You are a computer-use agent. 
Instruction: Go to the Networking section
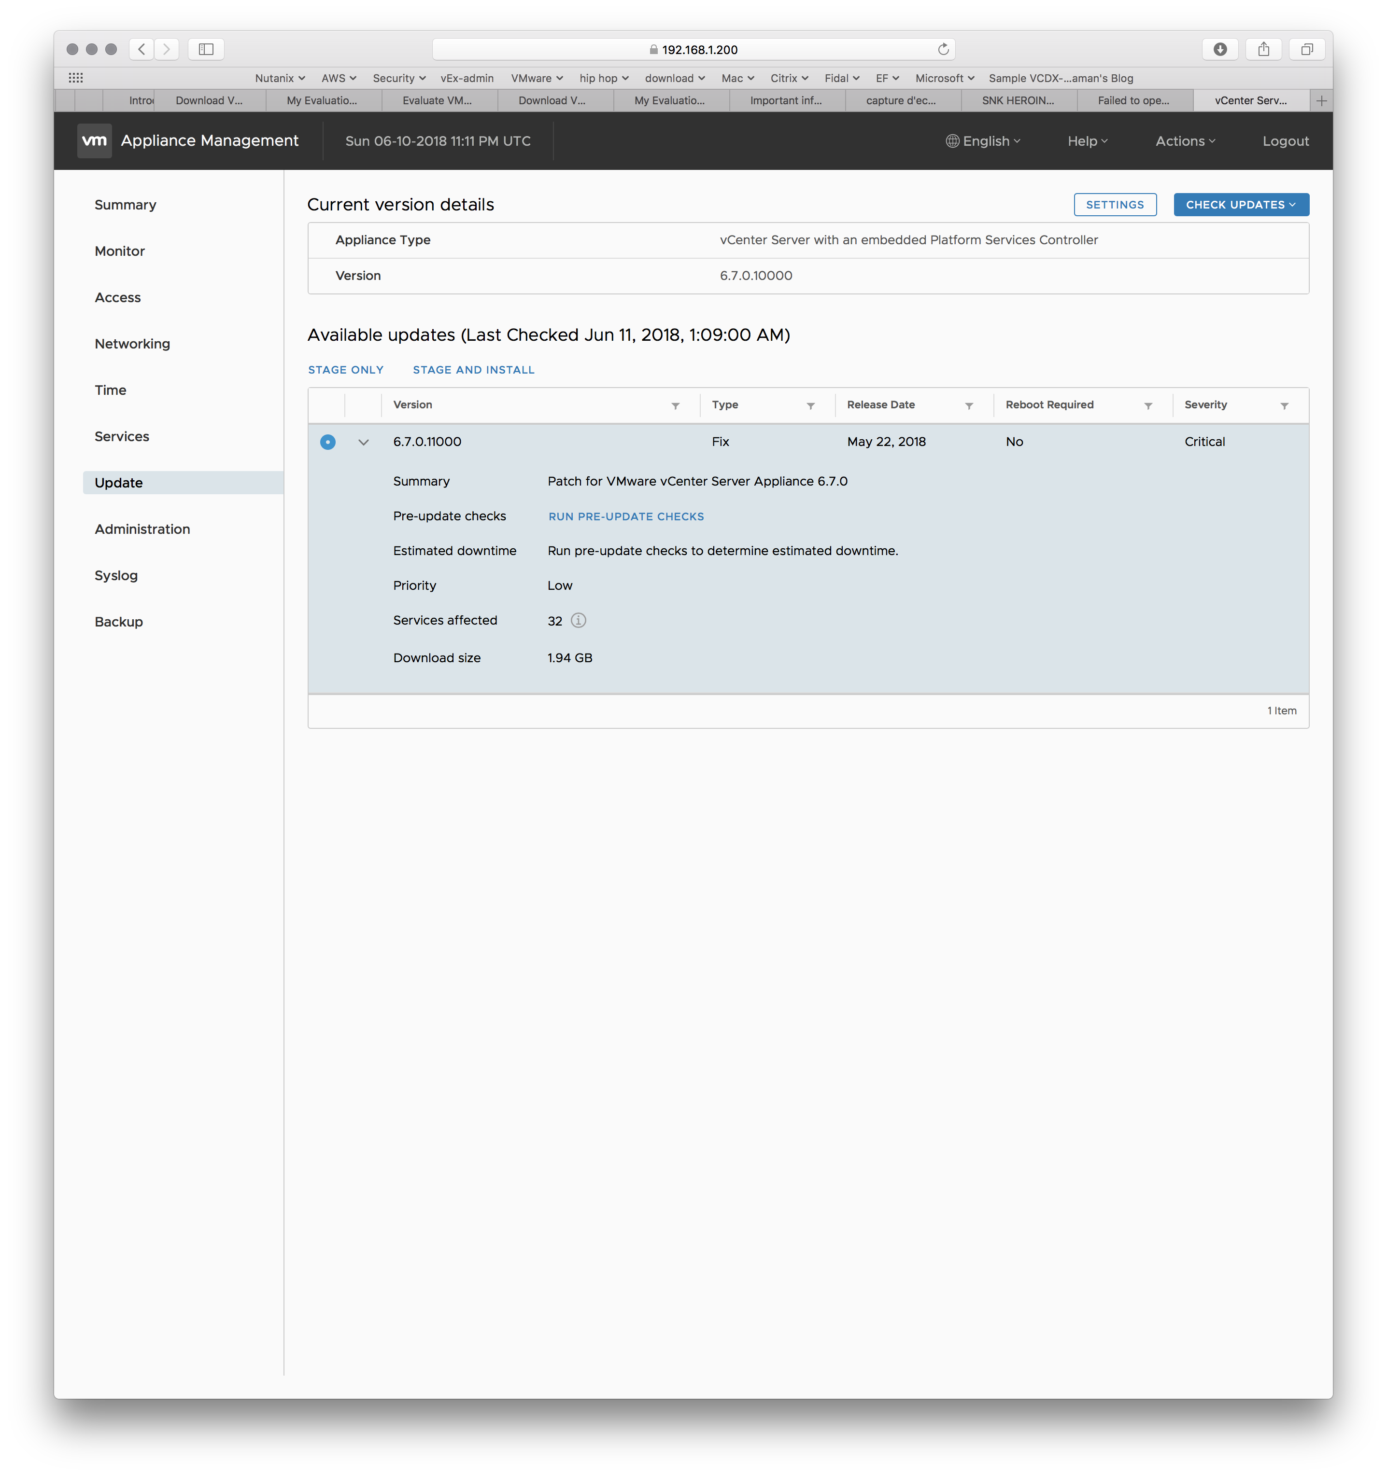click(132, 344)
